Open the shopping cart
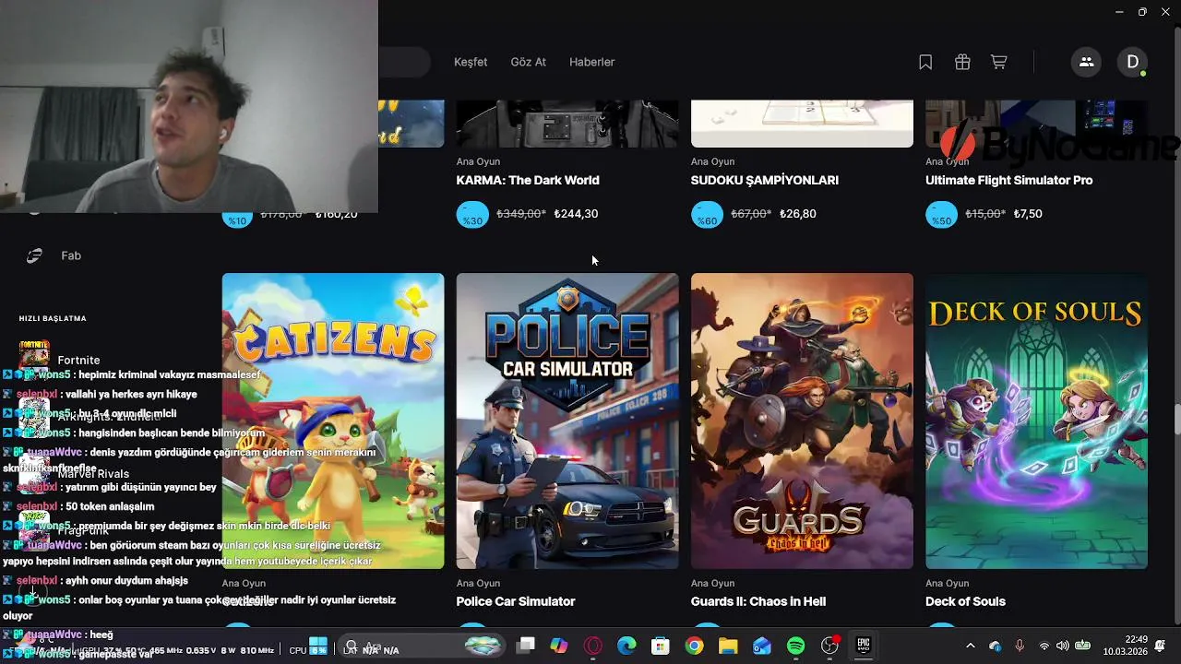 pos(999,62)
